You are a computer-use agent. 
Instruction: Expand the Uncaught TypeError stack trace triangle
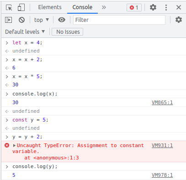14,145
